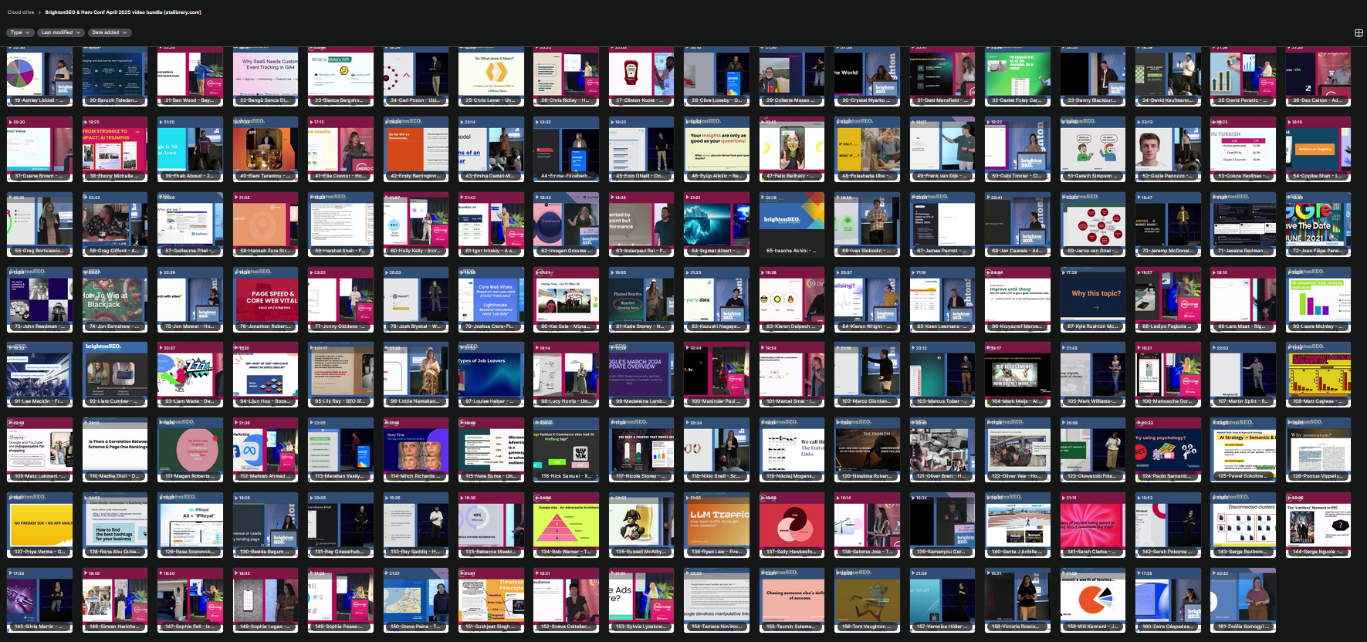Play video 65-Itaoha Akhibi
Viewport: 1367px width, 642px height.
click(x=791, y=225)
